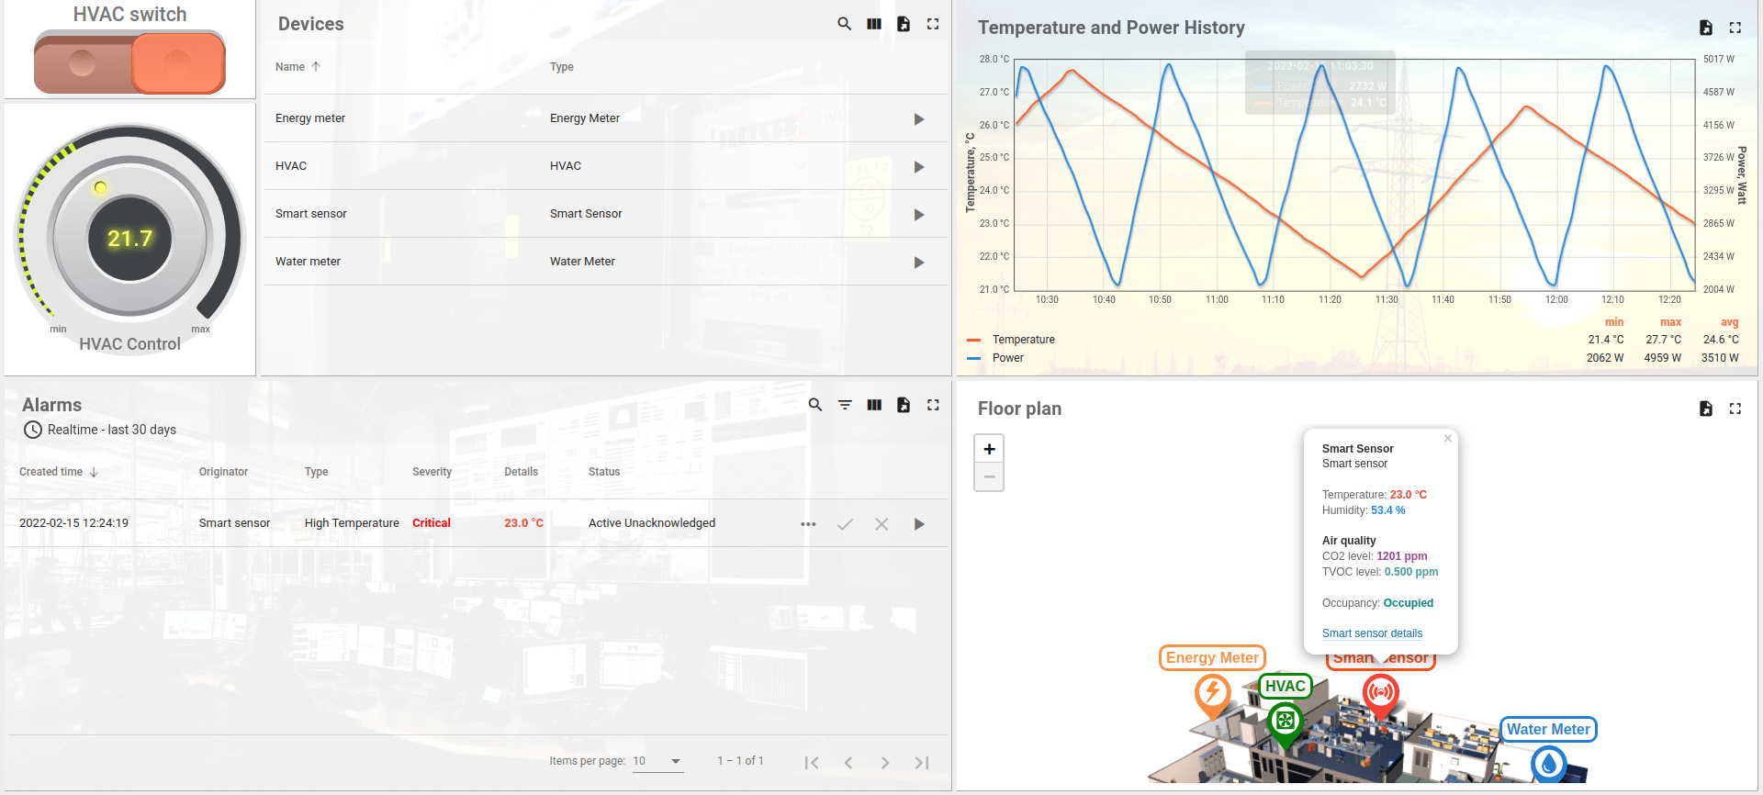The image size is (1763, 795).
Task: Select Critical severity cell in alarms
Action: [x=432, y=523]
